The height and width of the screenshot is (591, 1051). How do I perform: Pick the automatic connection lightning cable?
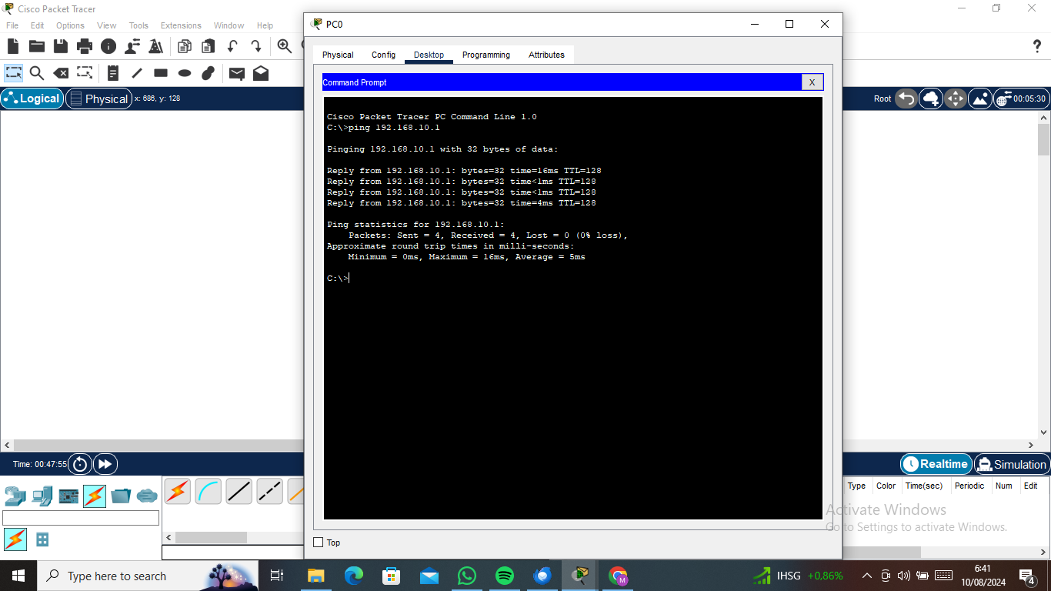point(177,491)
